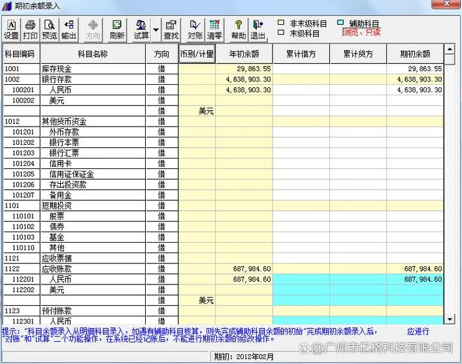Select the 股票 account name

(57, 217)
